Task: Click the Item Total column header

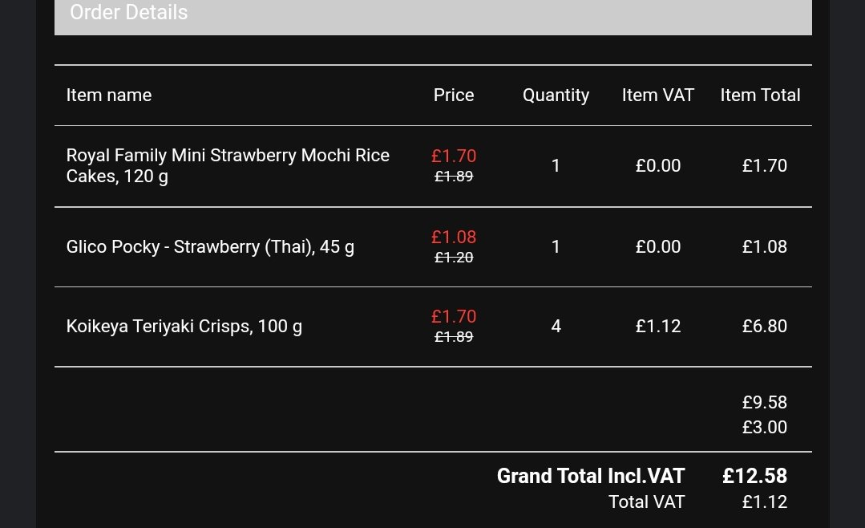Action: tap(760, 95)
